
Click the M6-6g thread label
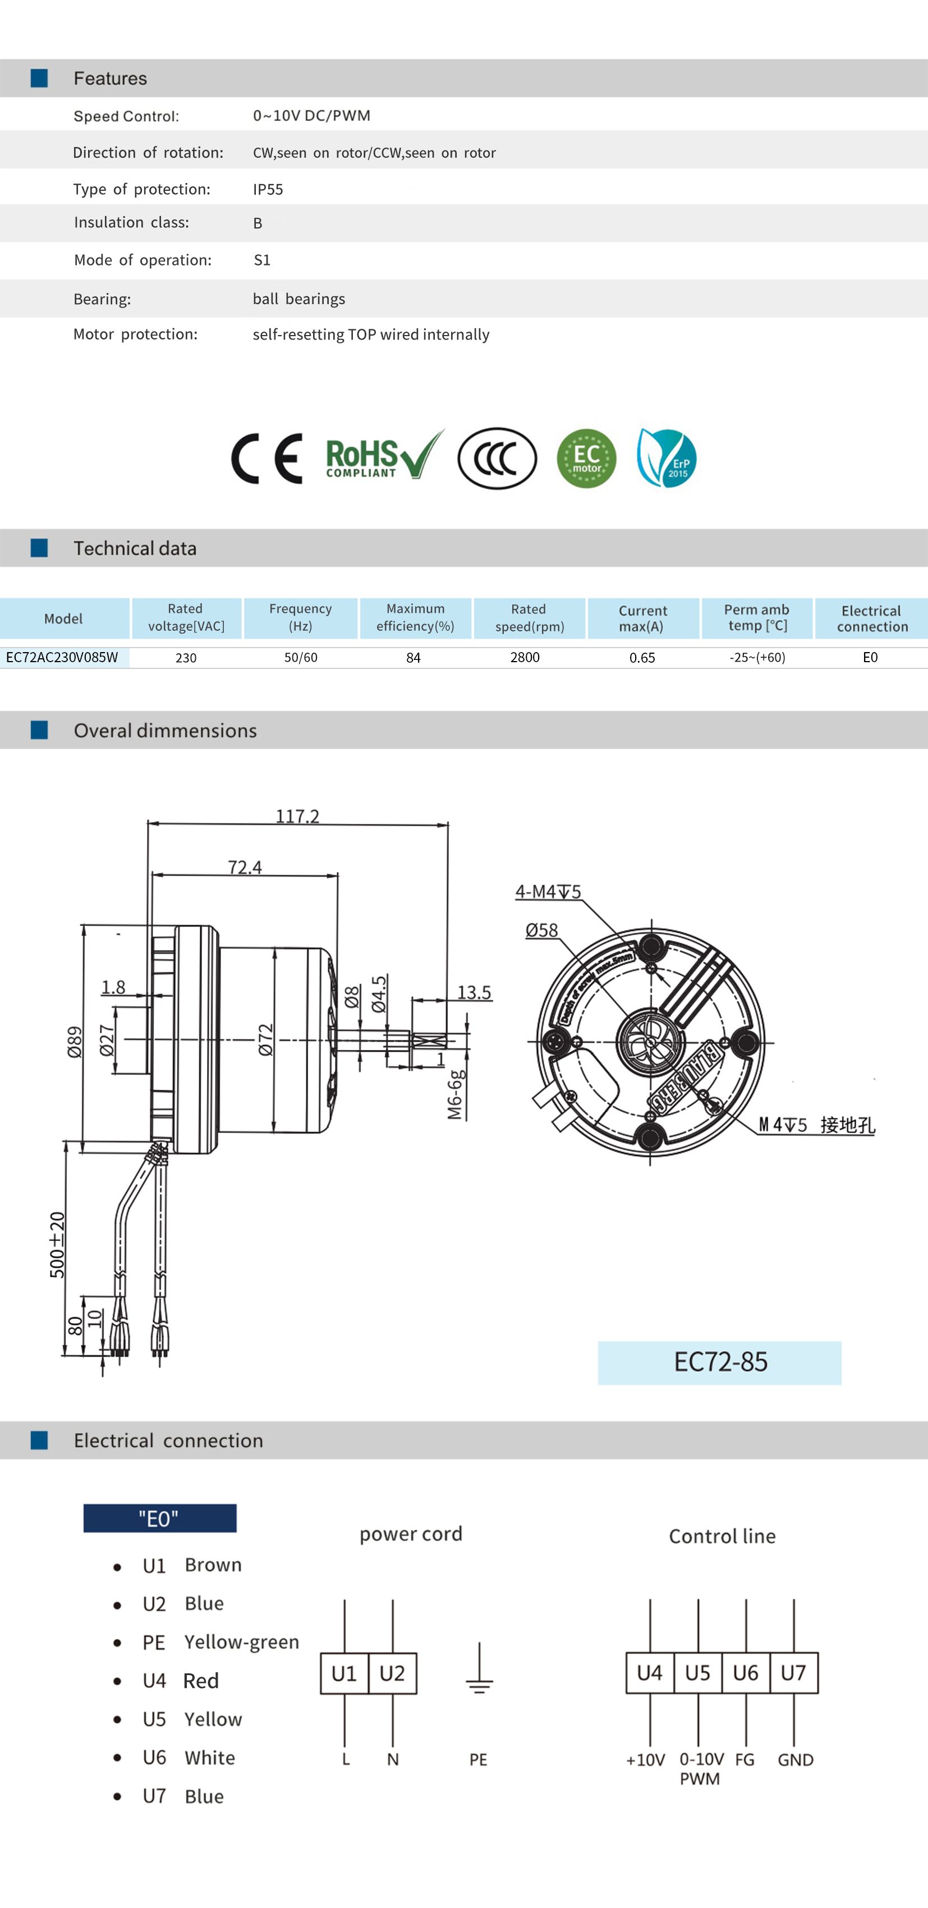point(454,1094)
